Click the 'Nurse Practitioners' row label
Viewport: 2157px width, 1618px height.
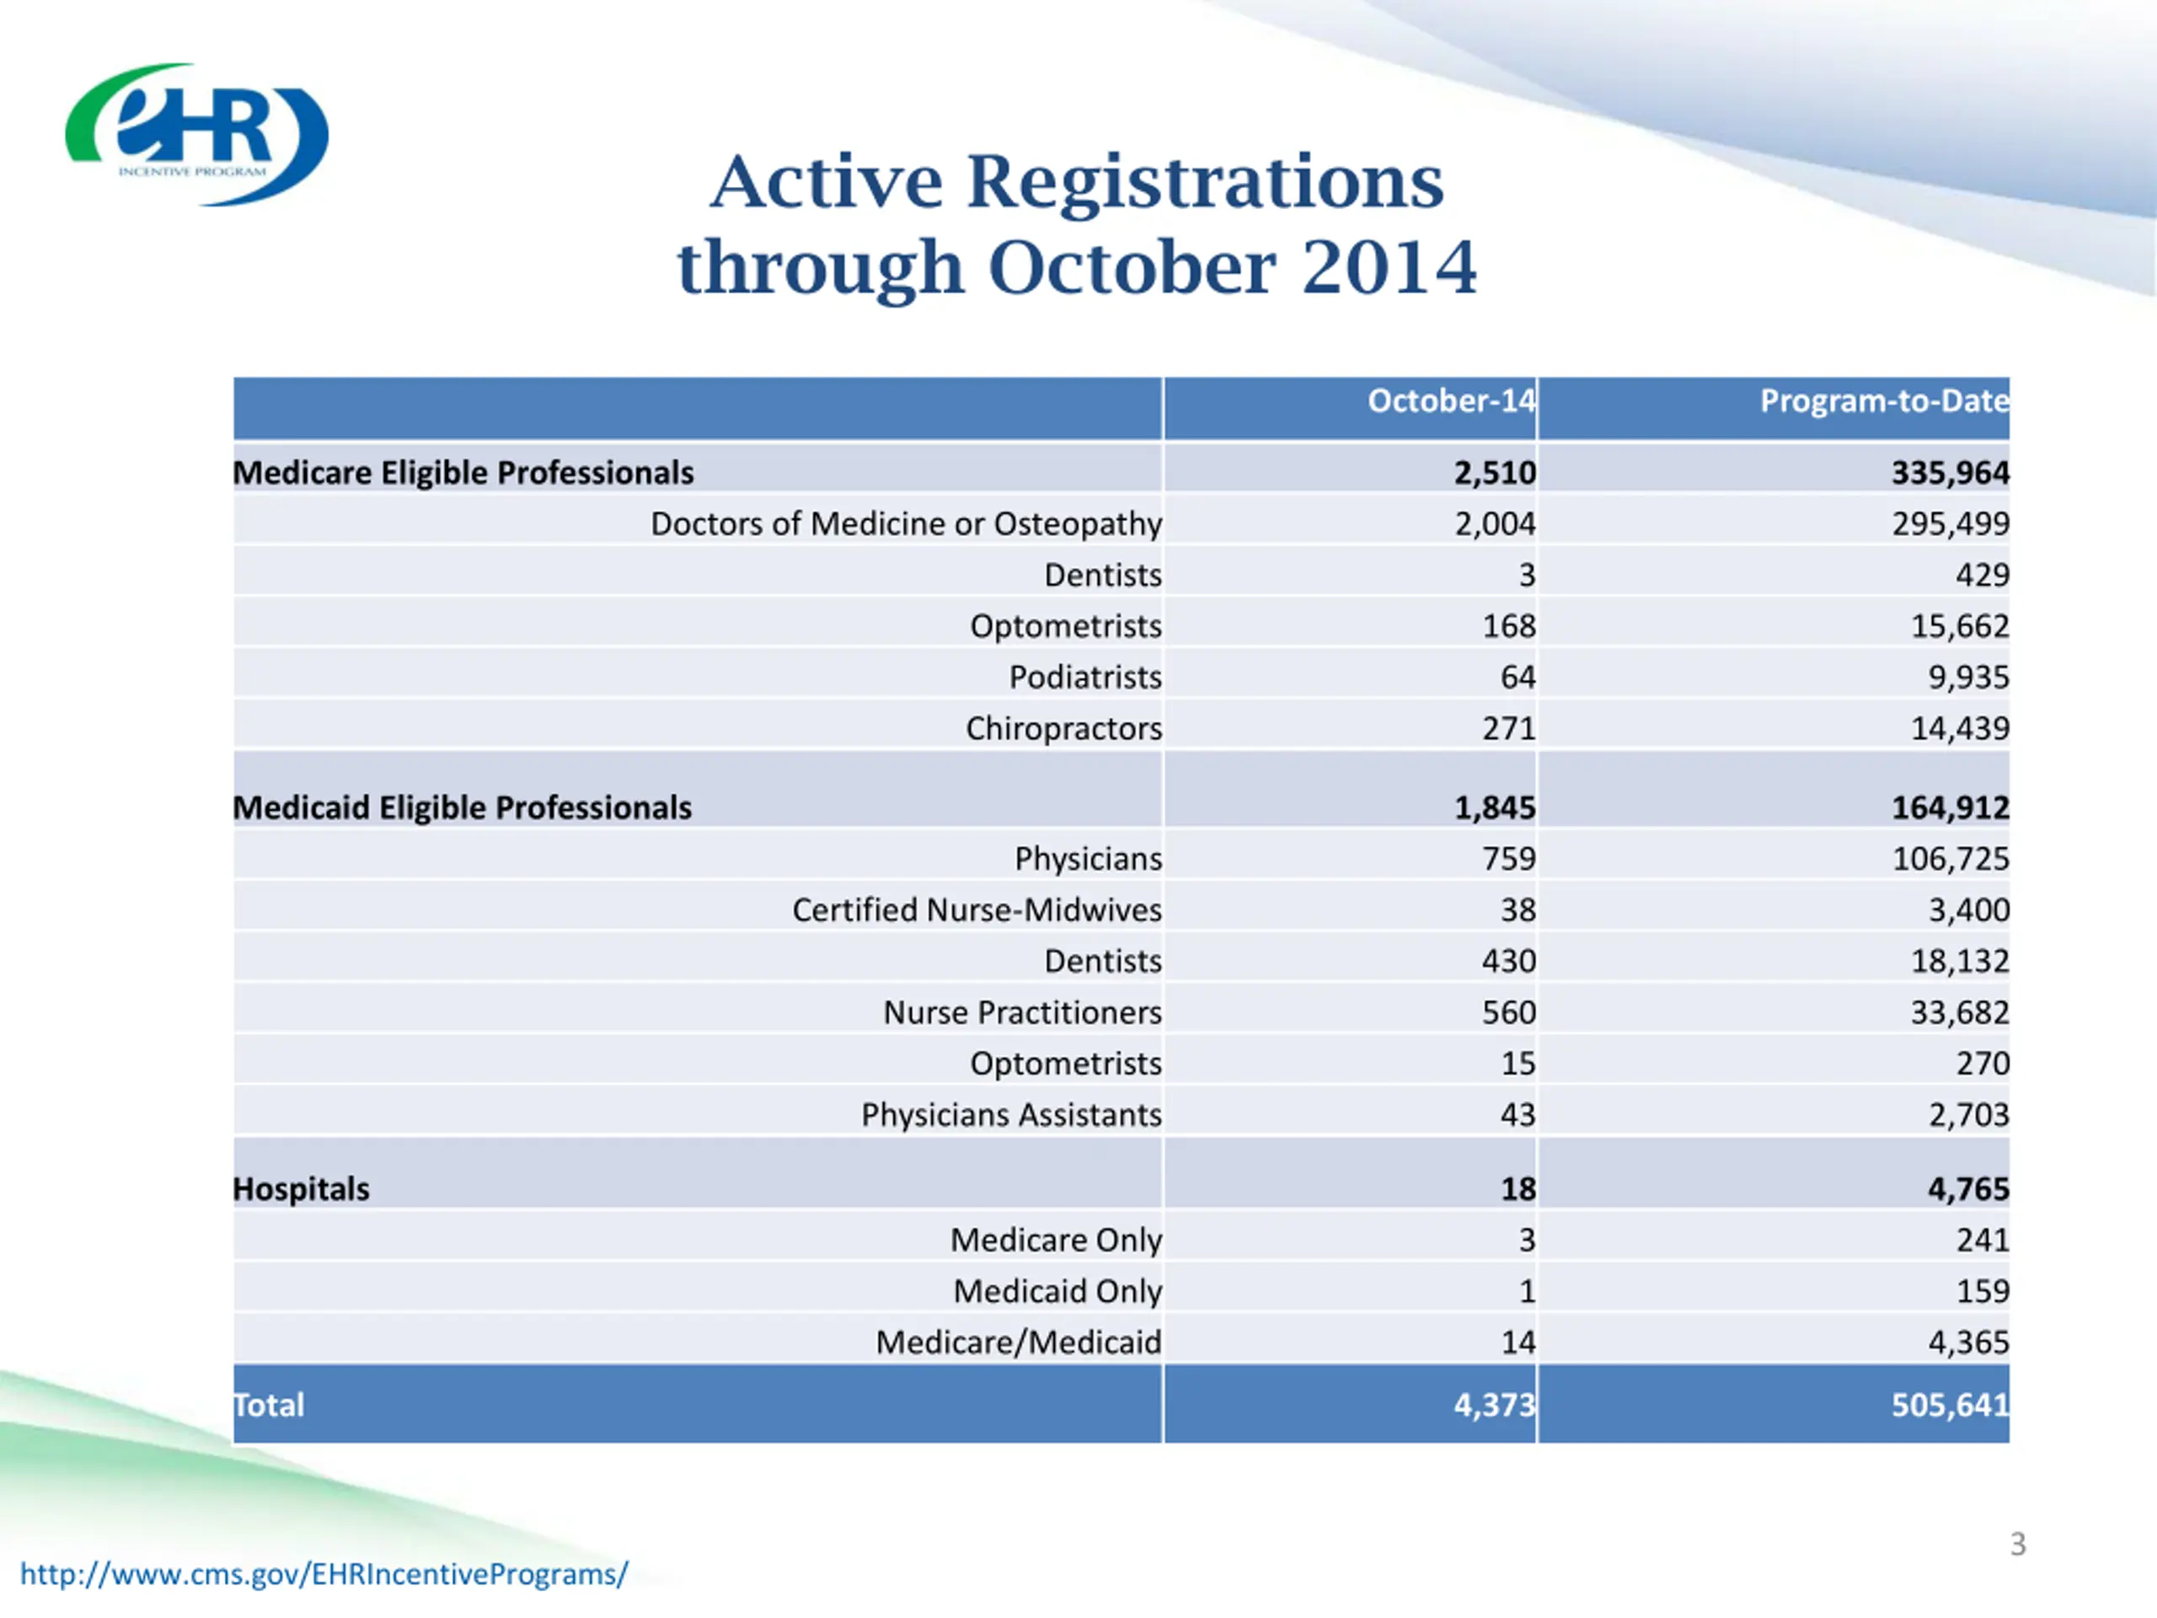(1023, 1012)
